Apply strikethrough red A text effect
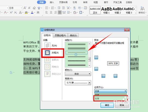 (5, 13)
